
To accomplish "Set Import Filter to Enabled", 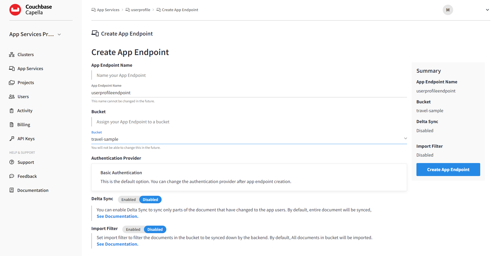I will pos(133,230).
